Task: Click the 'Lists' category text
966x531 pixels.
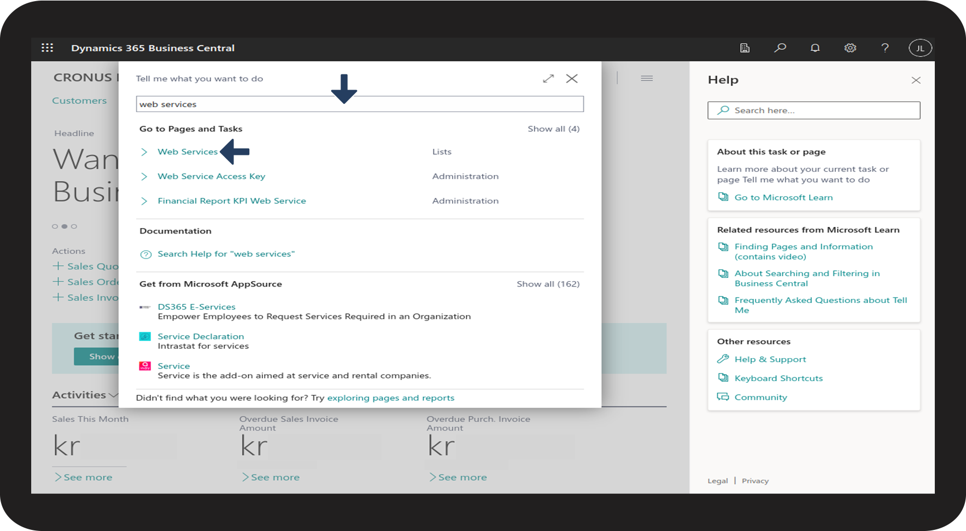Action: (x=442, y=152)
